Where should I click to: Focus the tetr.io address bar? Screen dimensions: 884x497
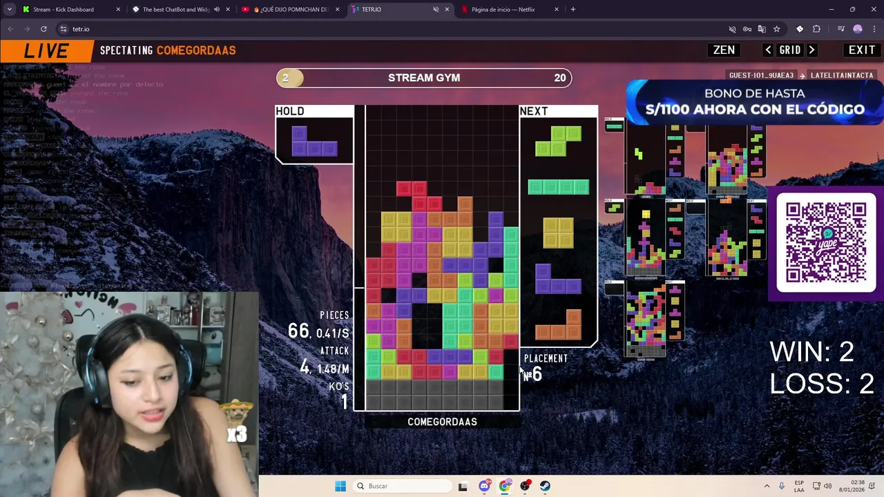(394, 29)
